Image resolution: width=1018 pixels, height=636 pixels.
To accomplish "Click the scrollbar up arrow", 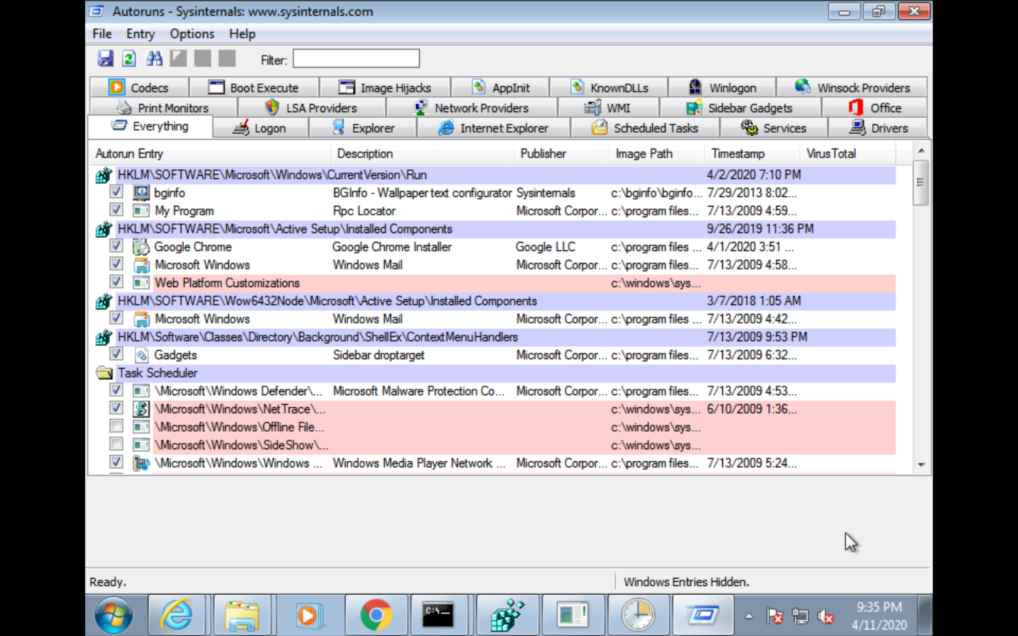I will [921, 151].
